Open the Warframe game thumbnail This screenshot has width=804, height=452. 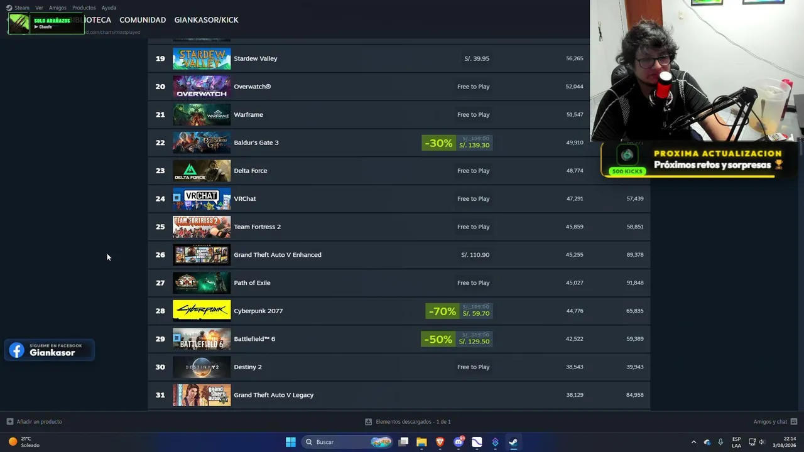pos(202,114)
